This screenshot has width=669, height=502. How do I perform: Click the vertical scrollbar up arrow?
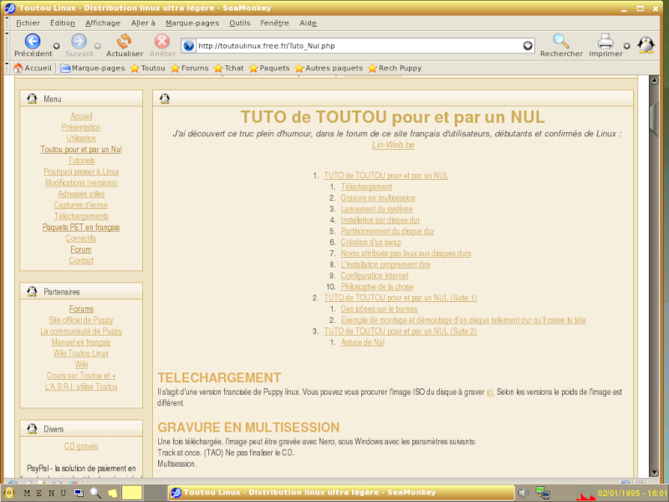point(654,79)
